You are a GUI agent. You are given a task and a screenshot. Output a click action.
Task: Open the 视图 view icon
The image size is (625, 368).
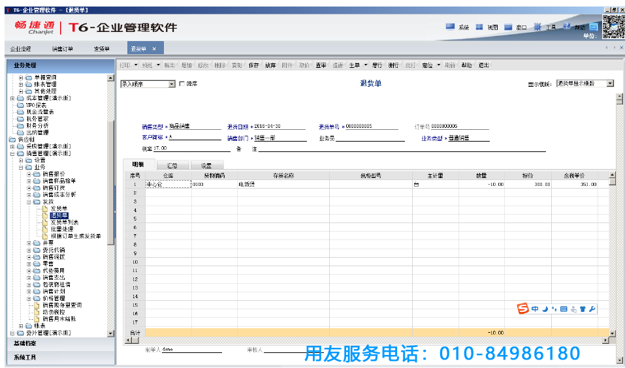(x=479, y=27)
